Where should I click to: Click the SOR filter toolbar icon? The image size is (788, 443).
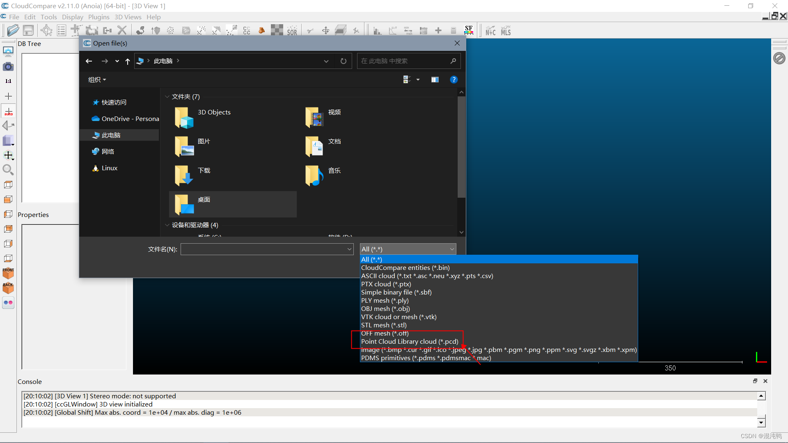coord(292,31)
